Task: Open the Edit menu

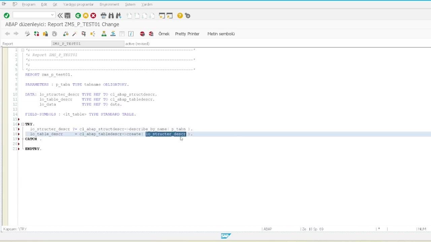Action: (x=44, y=4)
